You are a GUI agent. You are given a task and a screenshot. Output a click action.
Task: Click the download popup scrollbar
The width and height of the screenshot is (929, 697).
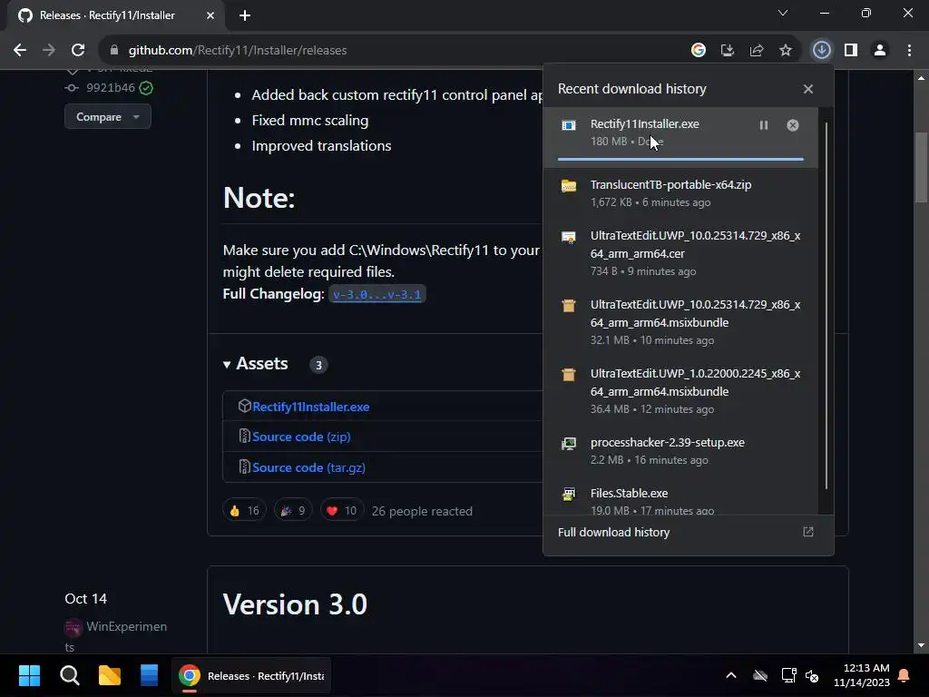(x=826, y=305)
